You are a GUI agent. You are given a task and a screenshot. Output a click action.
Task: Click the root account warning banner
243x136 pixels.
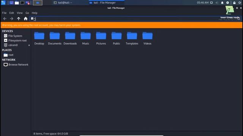tap(121, 25)
